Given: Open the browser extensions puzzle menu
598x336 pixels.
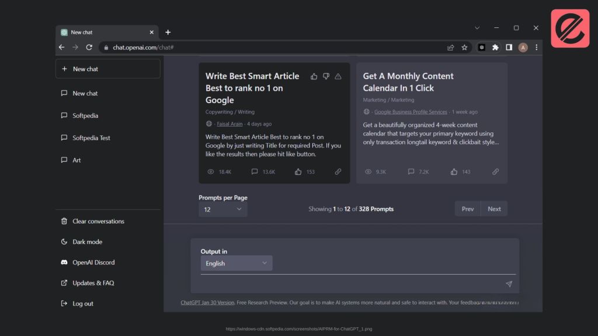Looking at the screenshot, I should point(495,47).
